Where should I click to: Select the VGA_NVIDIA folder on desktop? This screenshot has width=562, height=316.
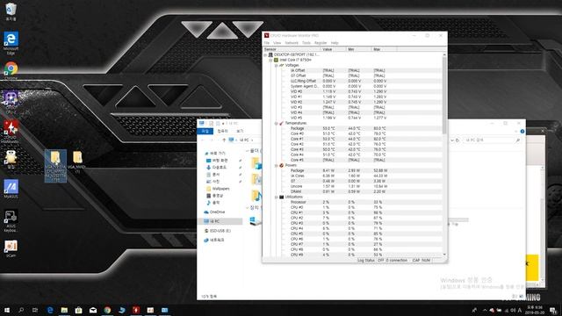[x=76, y=162]
